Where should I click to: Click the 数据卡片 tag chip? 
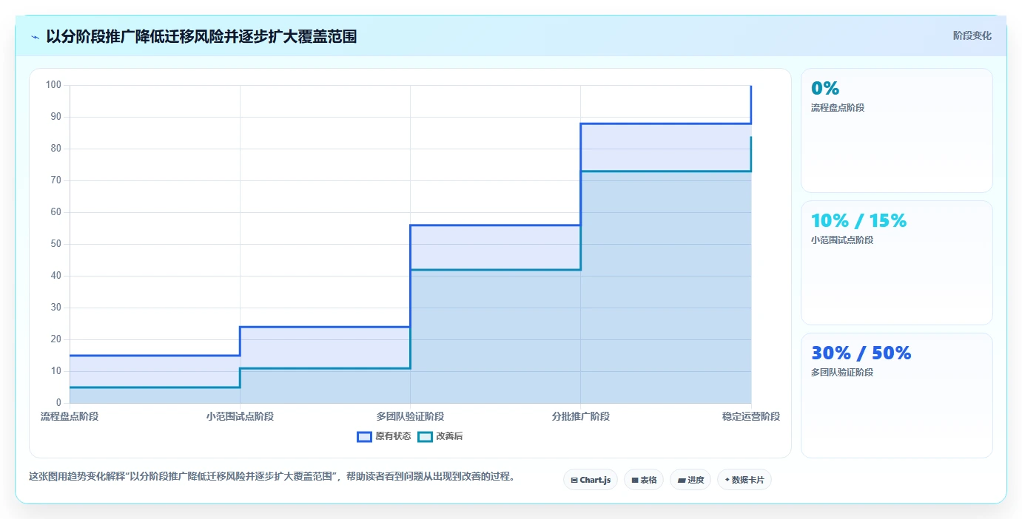744,480
